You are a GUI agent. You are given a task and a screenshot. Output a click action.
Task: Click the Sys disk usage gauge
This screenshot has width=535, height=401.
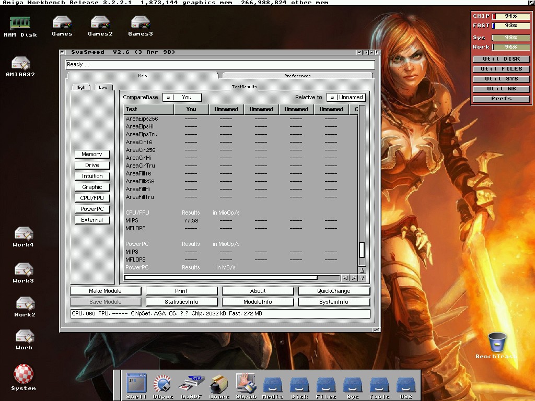click(x=511, y=38)
